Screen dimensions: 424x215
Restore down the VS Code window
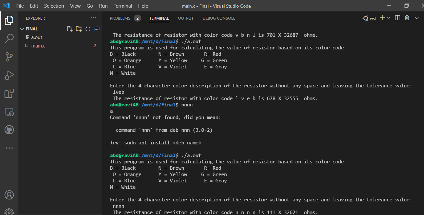pos(407,6)
